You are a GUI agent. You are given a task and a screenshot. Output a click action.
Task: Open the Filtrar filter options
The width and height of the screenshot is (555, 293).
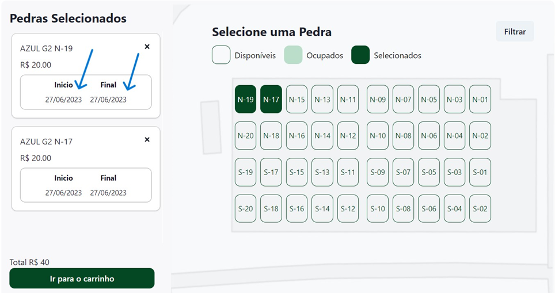click(x=515, y=32)
